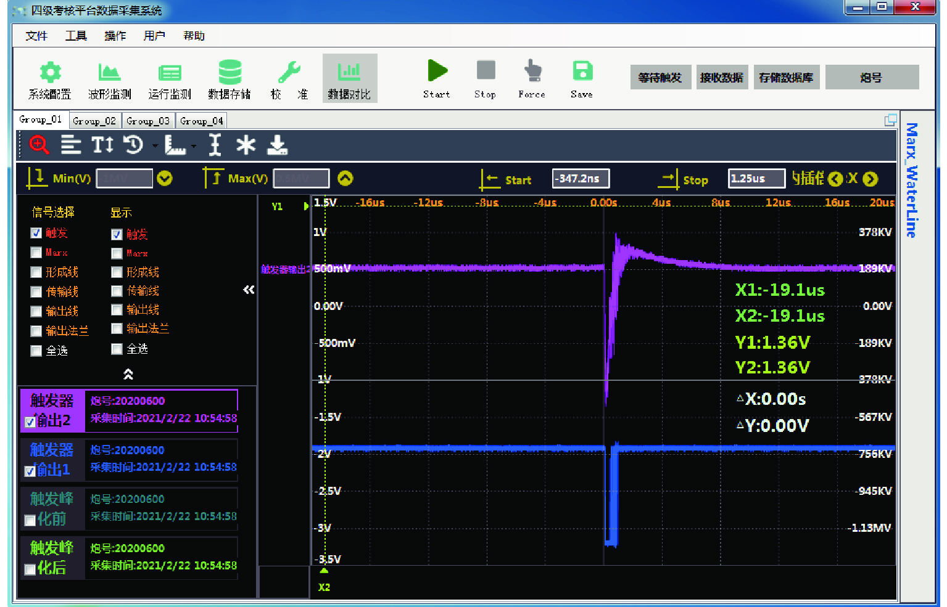
Task: Enable 触发峰化前 channel checkbox
Action: click(x=30, y=521)
